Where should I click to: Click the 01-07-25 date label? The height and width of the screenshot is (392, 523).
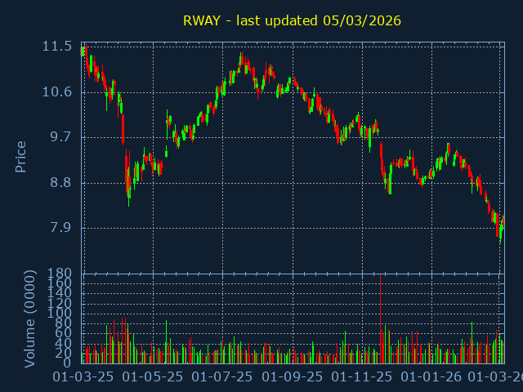click(222, 377)
